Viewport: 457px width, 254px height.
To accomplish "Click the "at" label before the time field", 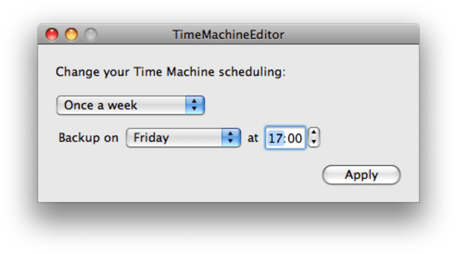I will click(253, 138).
